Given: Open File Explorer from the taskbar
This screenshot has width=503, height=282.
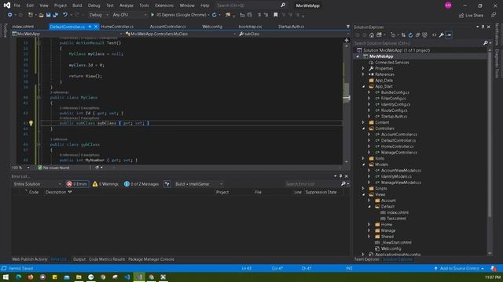Looking at the screenshot, I should (x=79, y=277).
